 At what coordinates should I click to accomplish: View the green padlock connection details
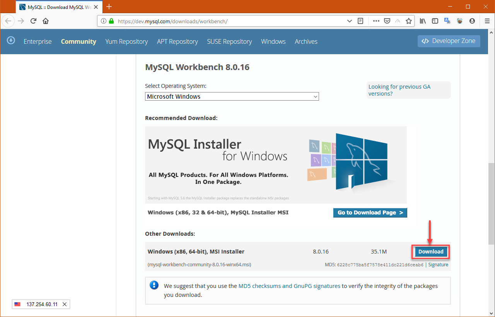tap(111, 21)
